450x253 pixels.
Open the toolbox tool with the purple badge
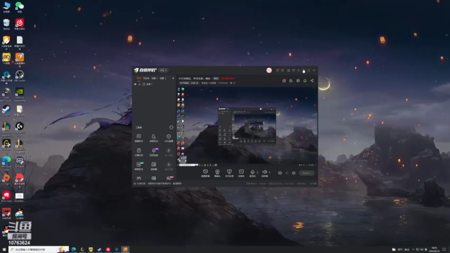tap(154, 152)
